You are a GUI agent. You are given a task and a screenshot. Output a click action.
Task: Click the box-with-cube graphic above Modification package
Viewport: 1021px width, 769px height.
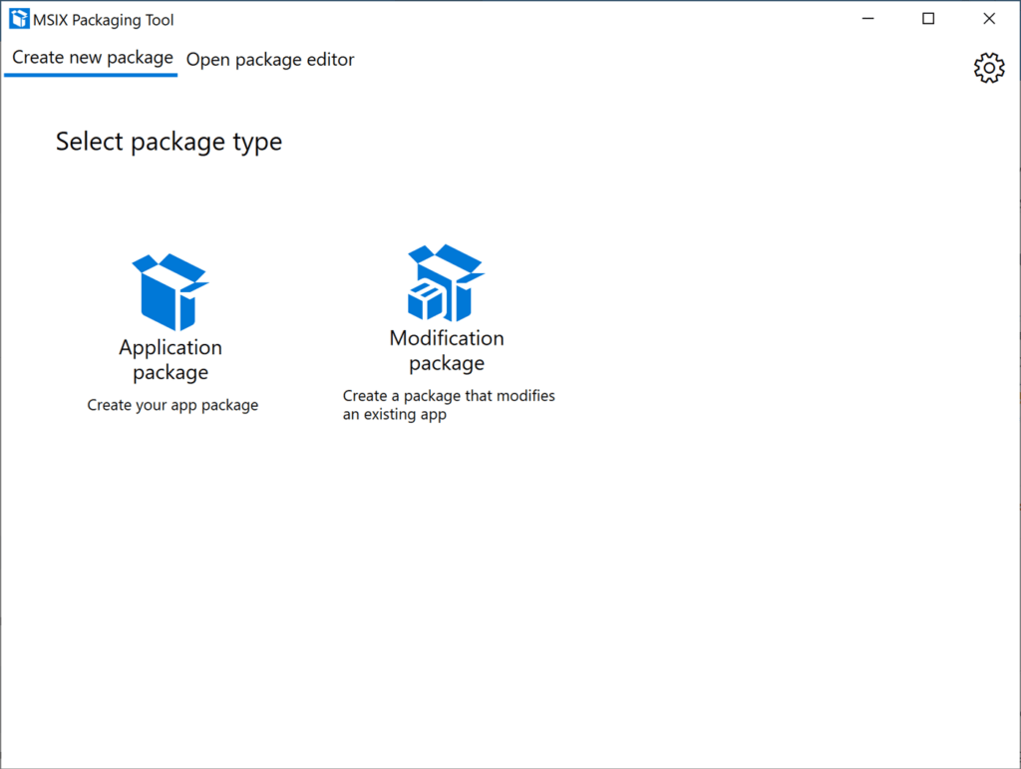coord(446,284)
